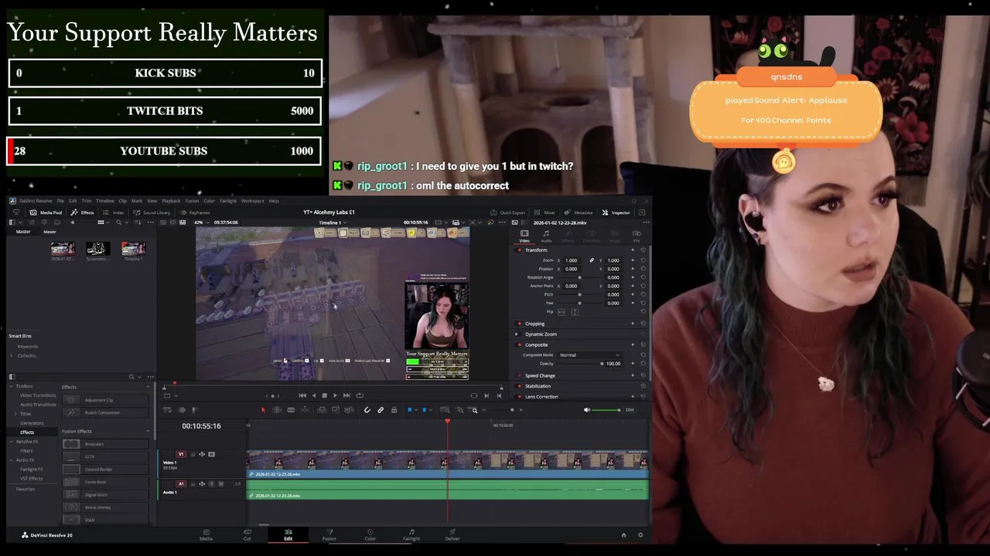Click Flip vertical button
The width and height of the screenshot is (990, 556).
(x=575, y=312)
